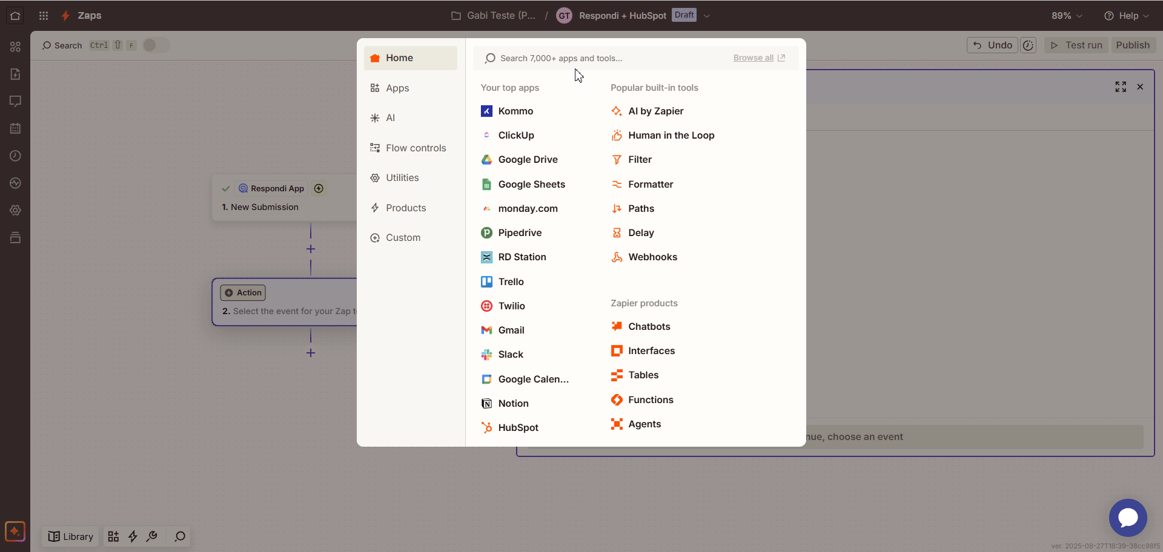Click the Zapier lightning bolt Zaps icon
This screenshot has height=552, width=1163.
pyautogui.click(x=65, y=16)
